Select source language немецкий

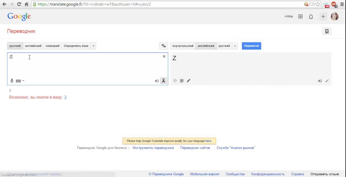[x=52, y=46]
